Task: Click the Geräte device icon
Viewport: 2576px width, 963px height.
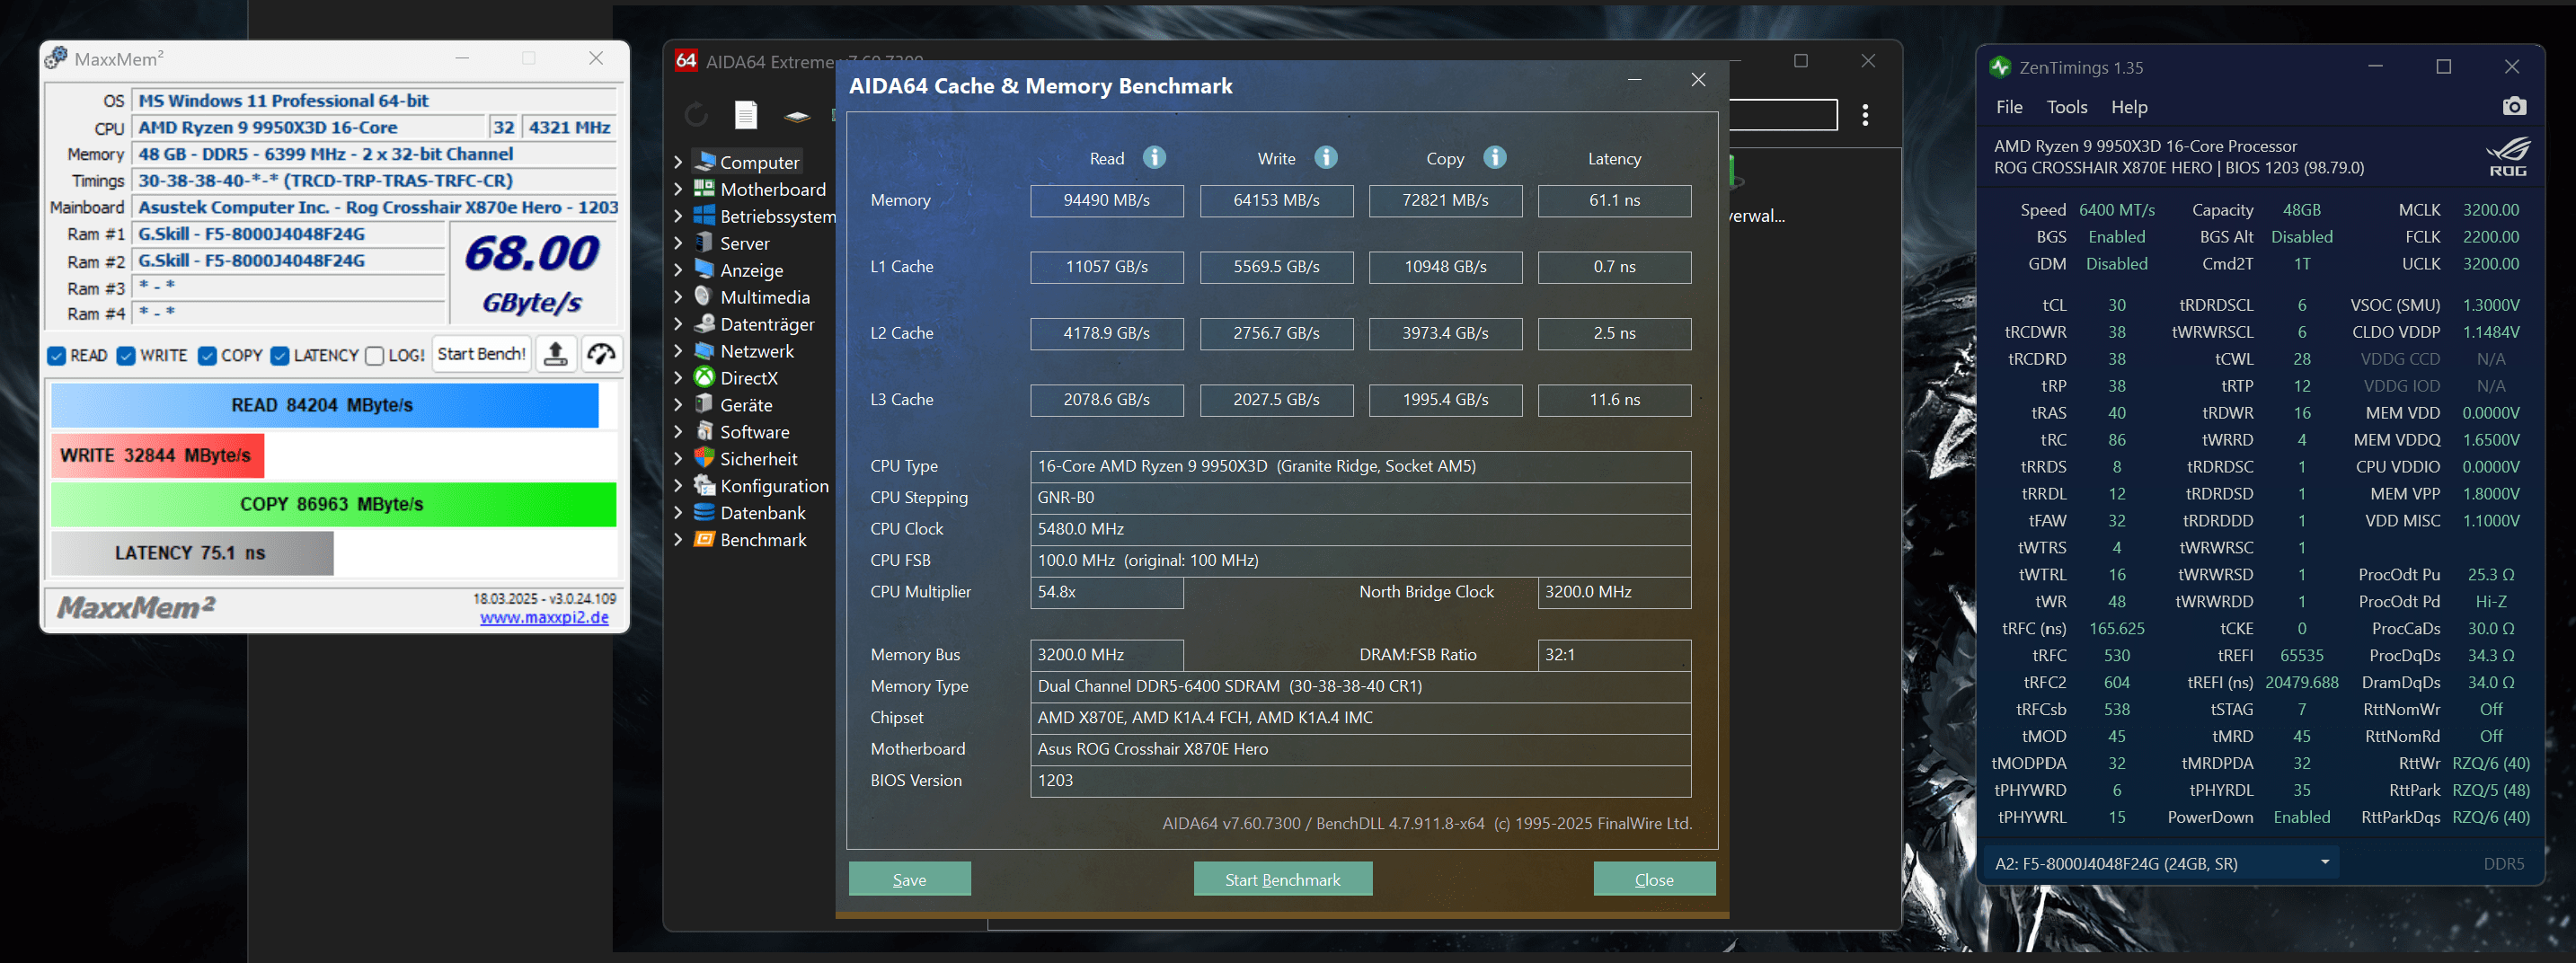Action: 705,405
